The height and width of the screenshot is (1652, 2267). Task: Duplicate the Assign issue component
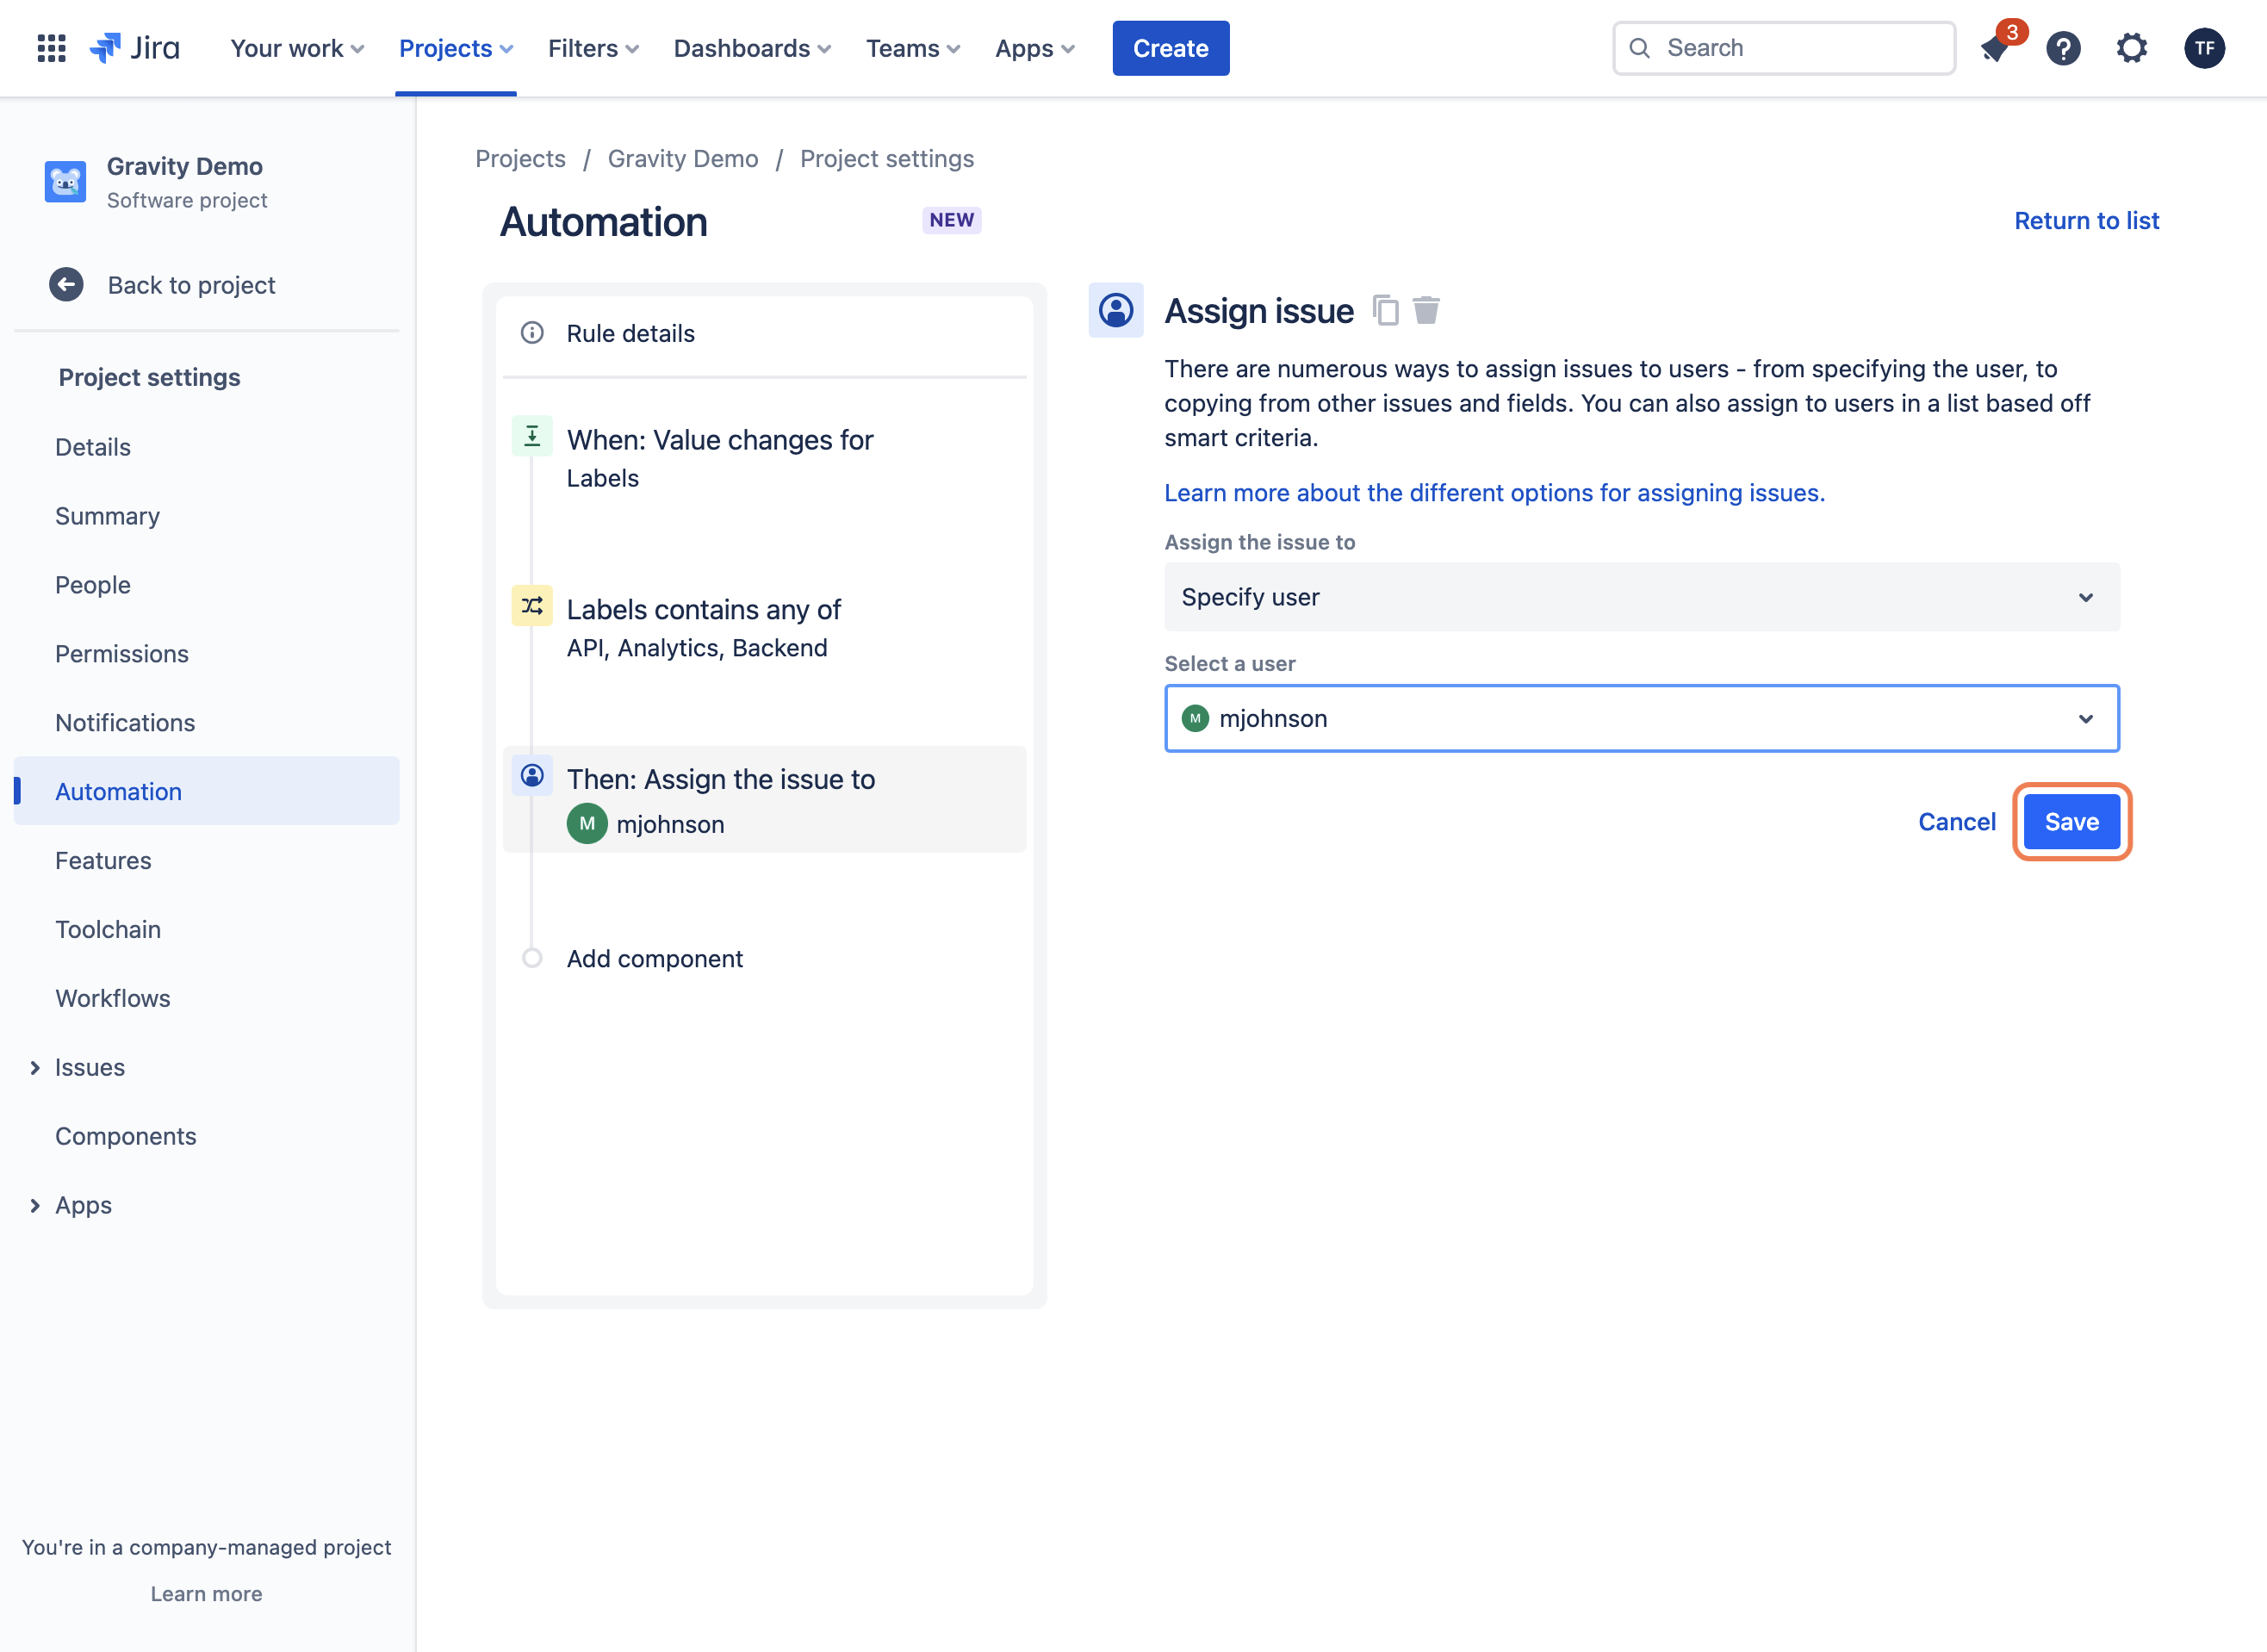[1385, 310]
